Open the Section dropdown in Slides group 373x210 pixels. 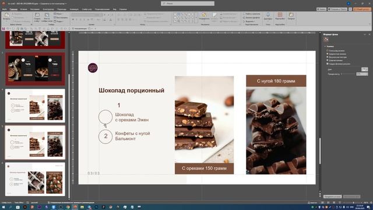click(59, 21)
